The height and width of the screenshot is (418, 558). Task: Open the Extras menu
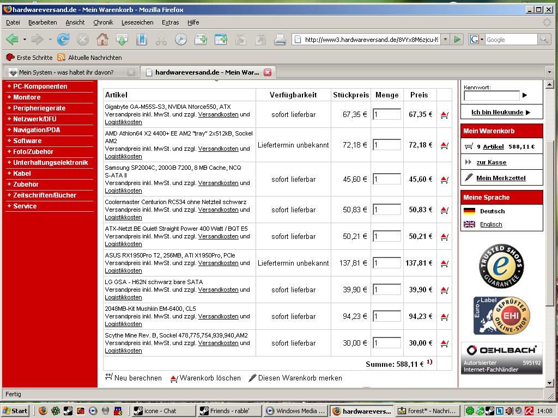(x=170, y=22)
